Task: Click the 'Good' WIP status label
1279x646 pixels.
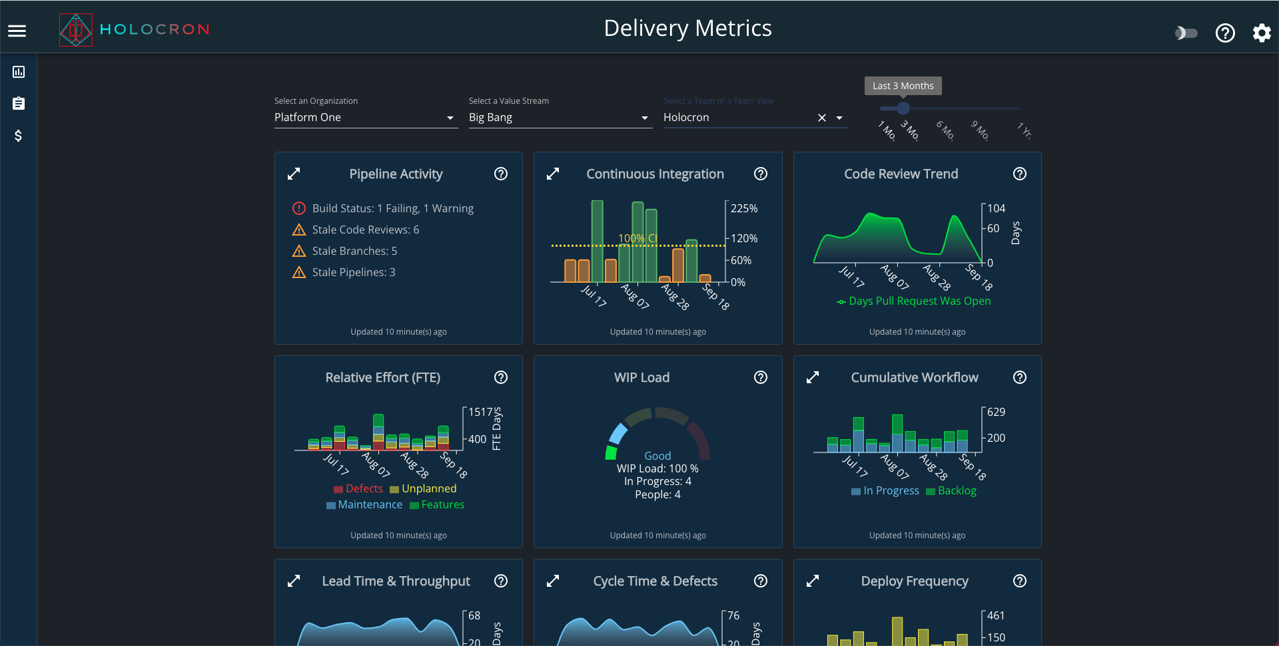Action: [657, 456]
